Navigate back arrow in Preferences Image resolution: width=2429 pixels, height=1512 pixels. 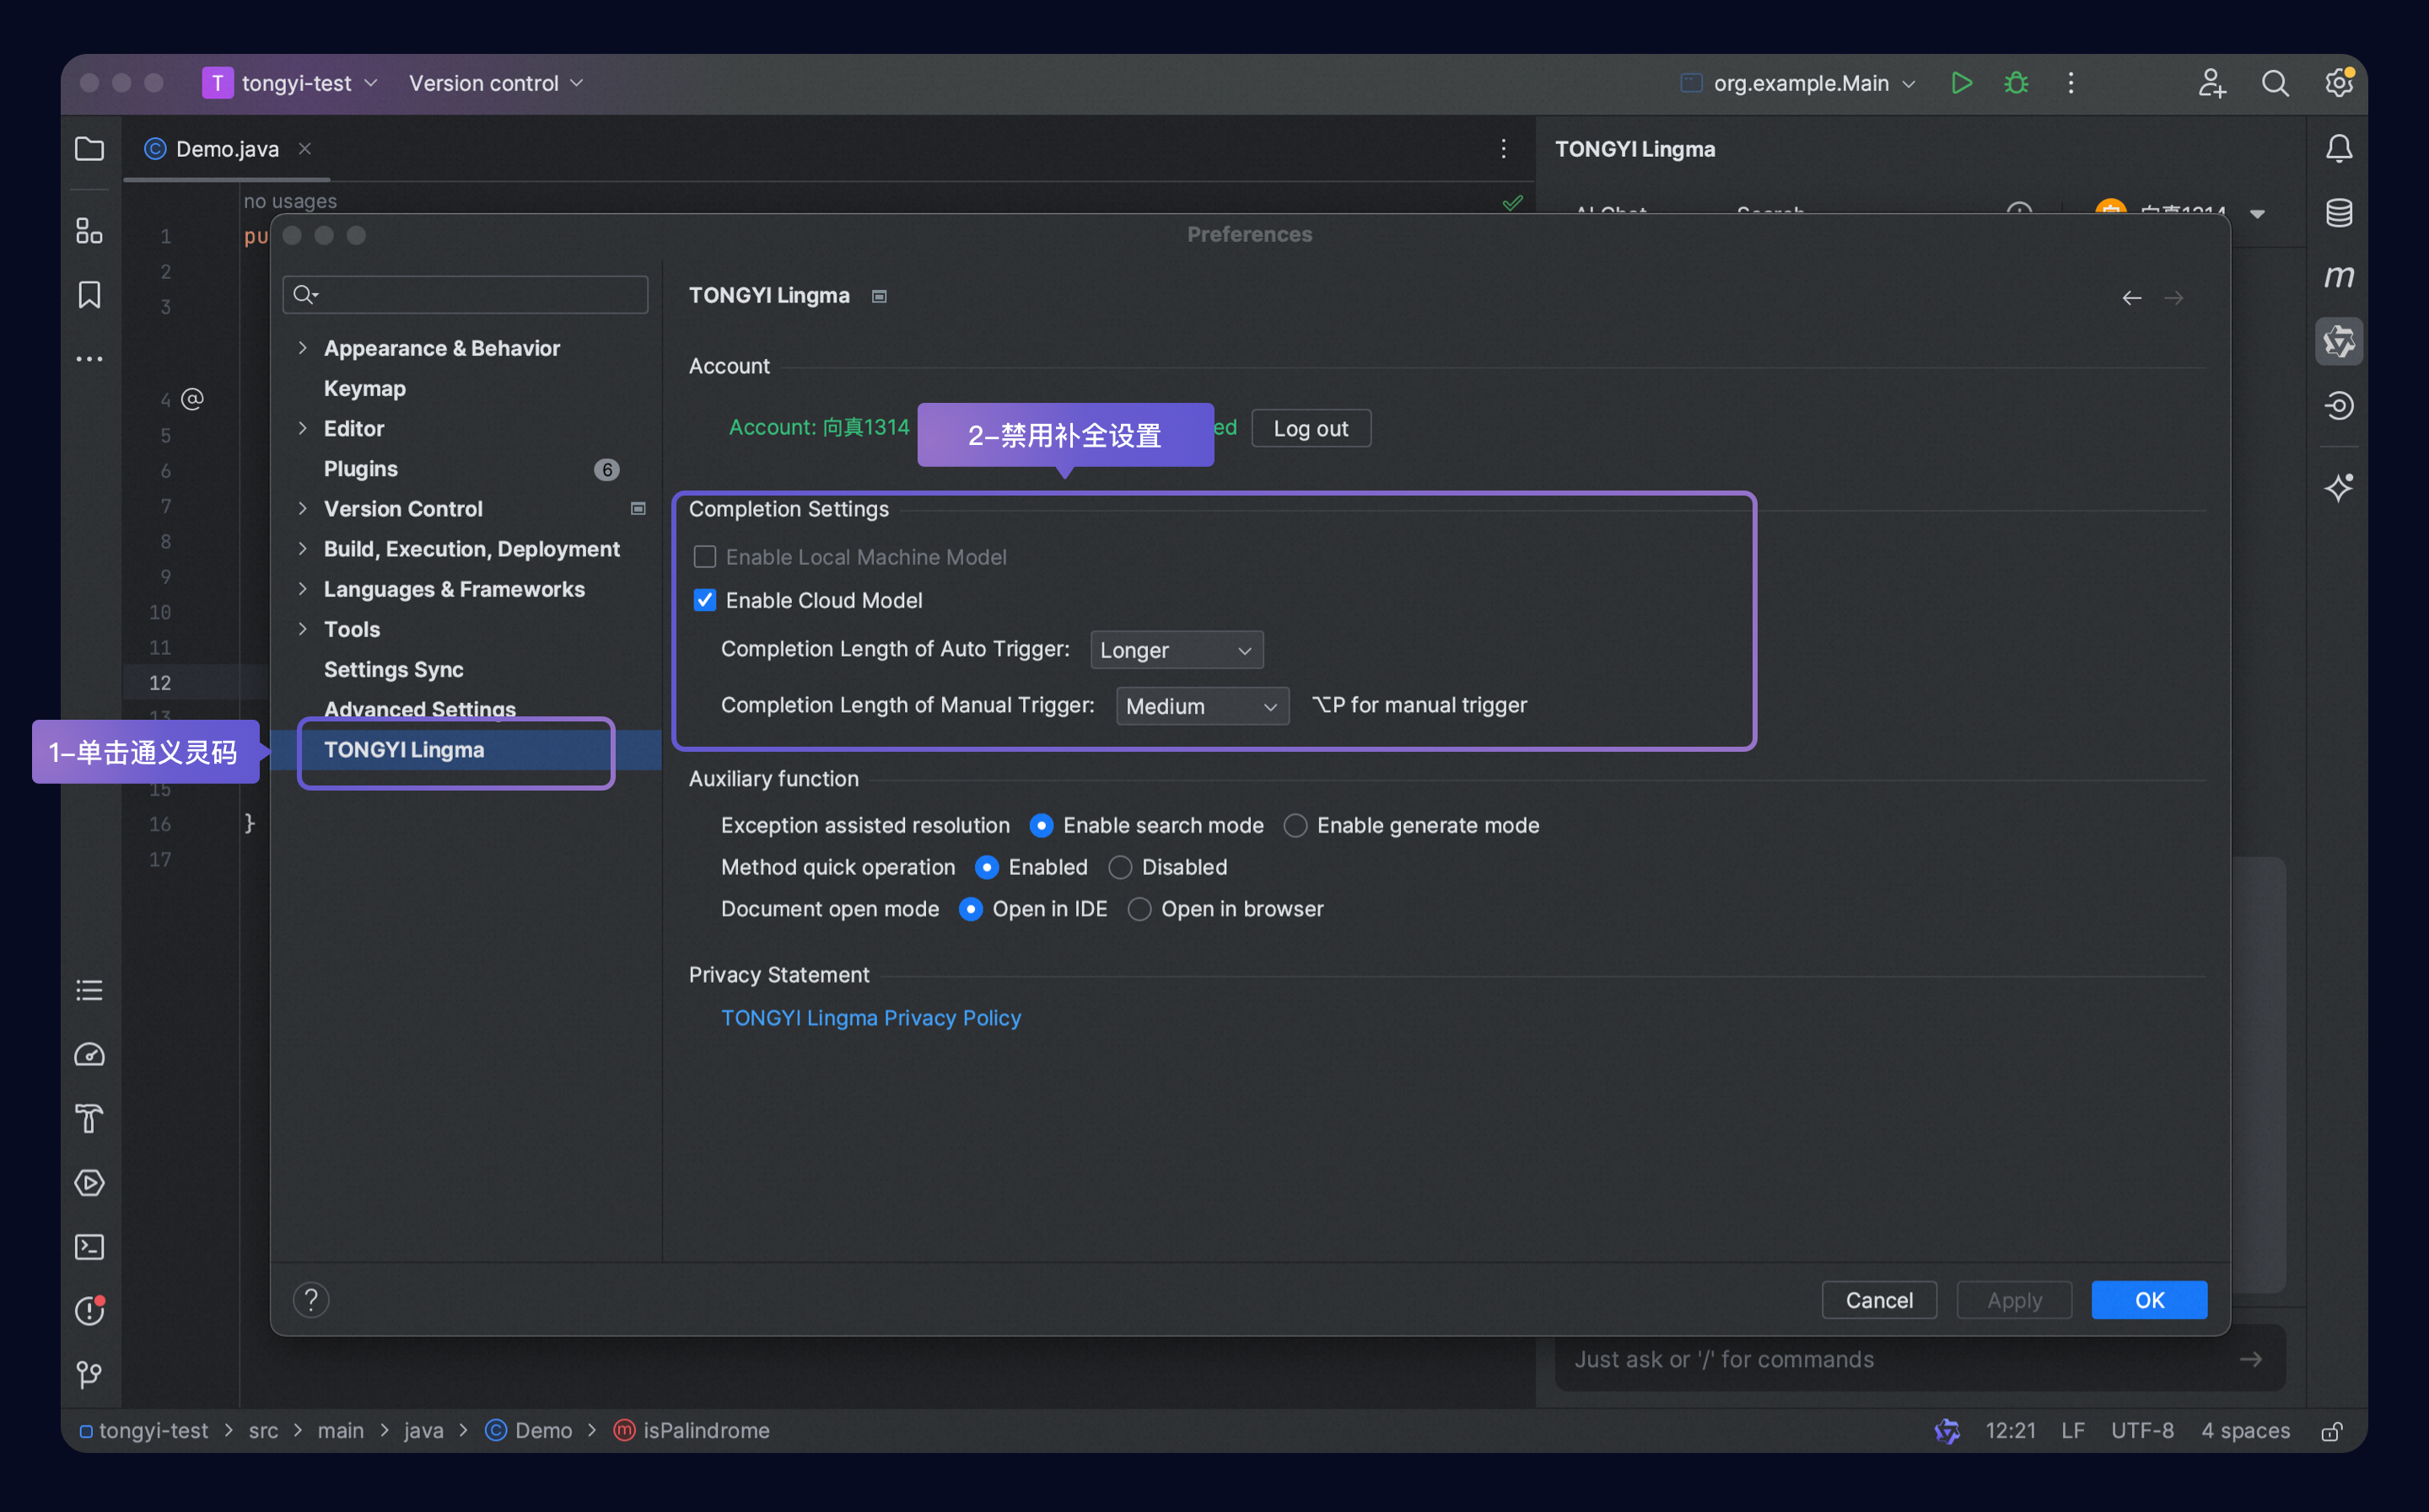click(x=2131, y=298)
